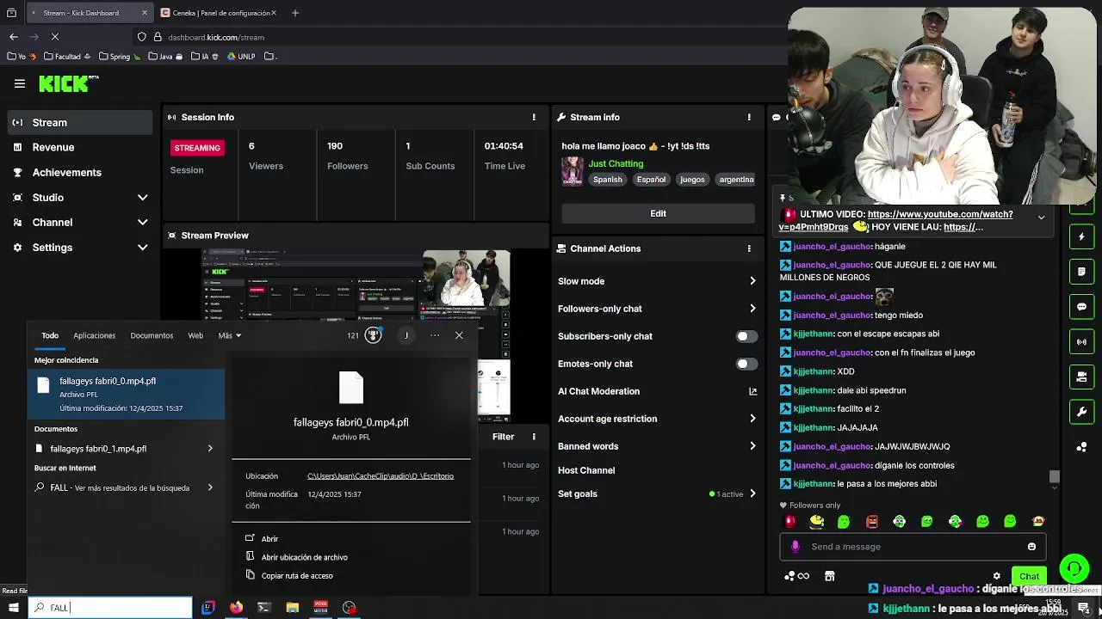Select the Todo search tab
This screenshot has width=1102, height=619.
(50, 335)
